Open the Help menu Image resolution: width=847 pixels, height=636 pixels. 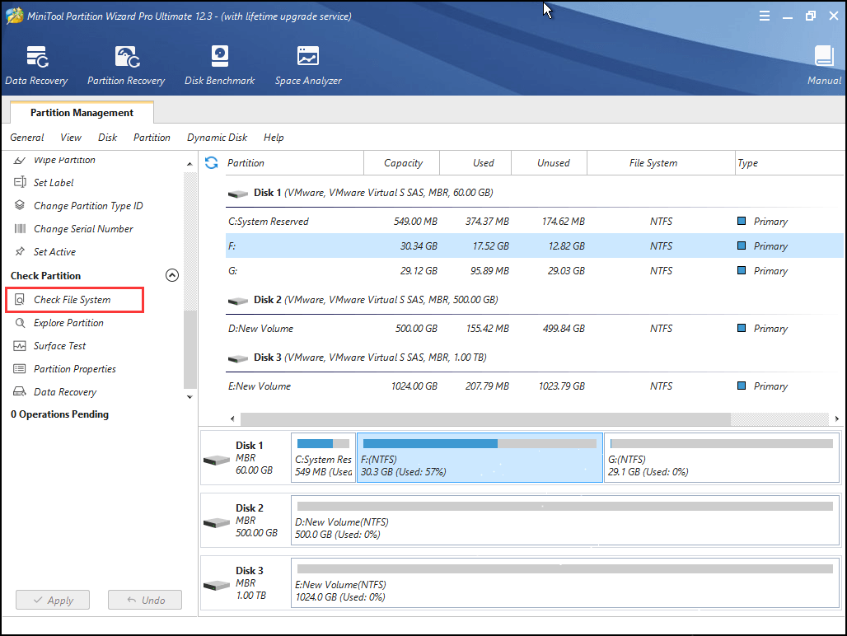tap(274, 138)
